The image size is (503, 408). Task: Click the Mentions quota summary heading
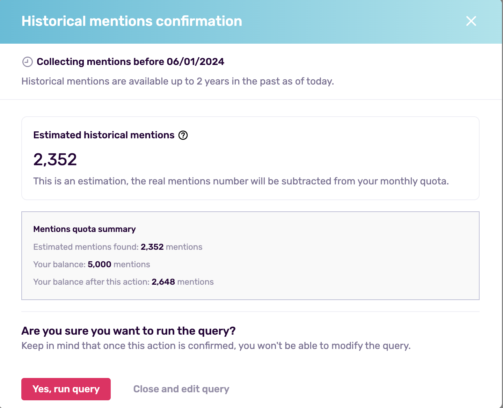(85, 229)
